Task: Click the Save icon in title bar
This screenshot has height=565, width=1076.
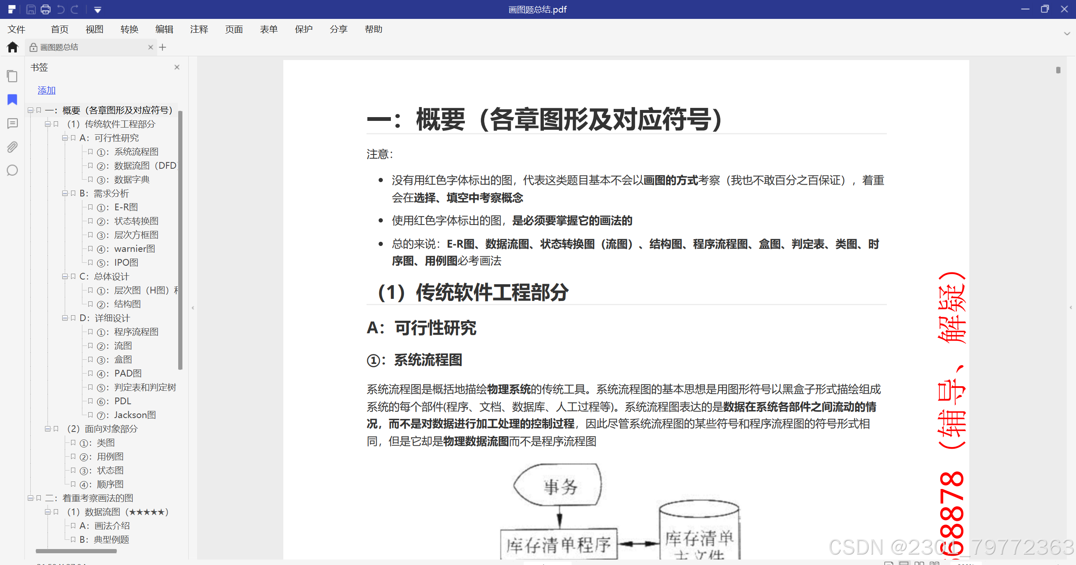Action: [x=31, y=9]
